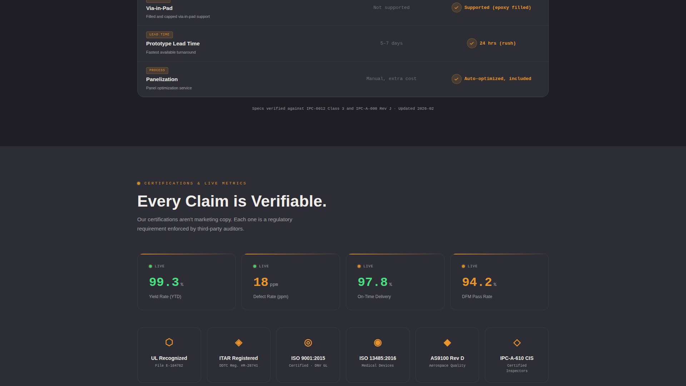The width and height of the screenshot is (686, 386).
Task: Click the ISO 13485:2016 circle icon
Action: [378, 343]
